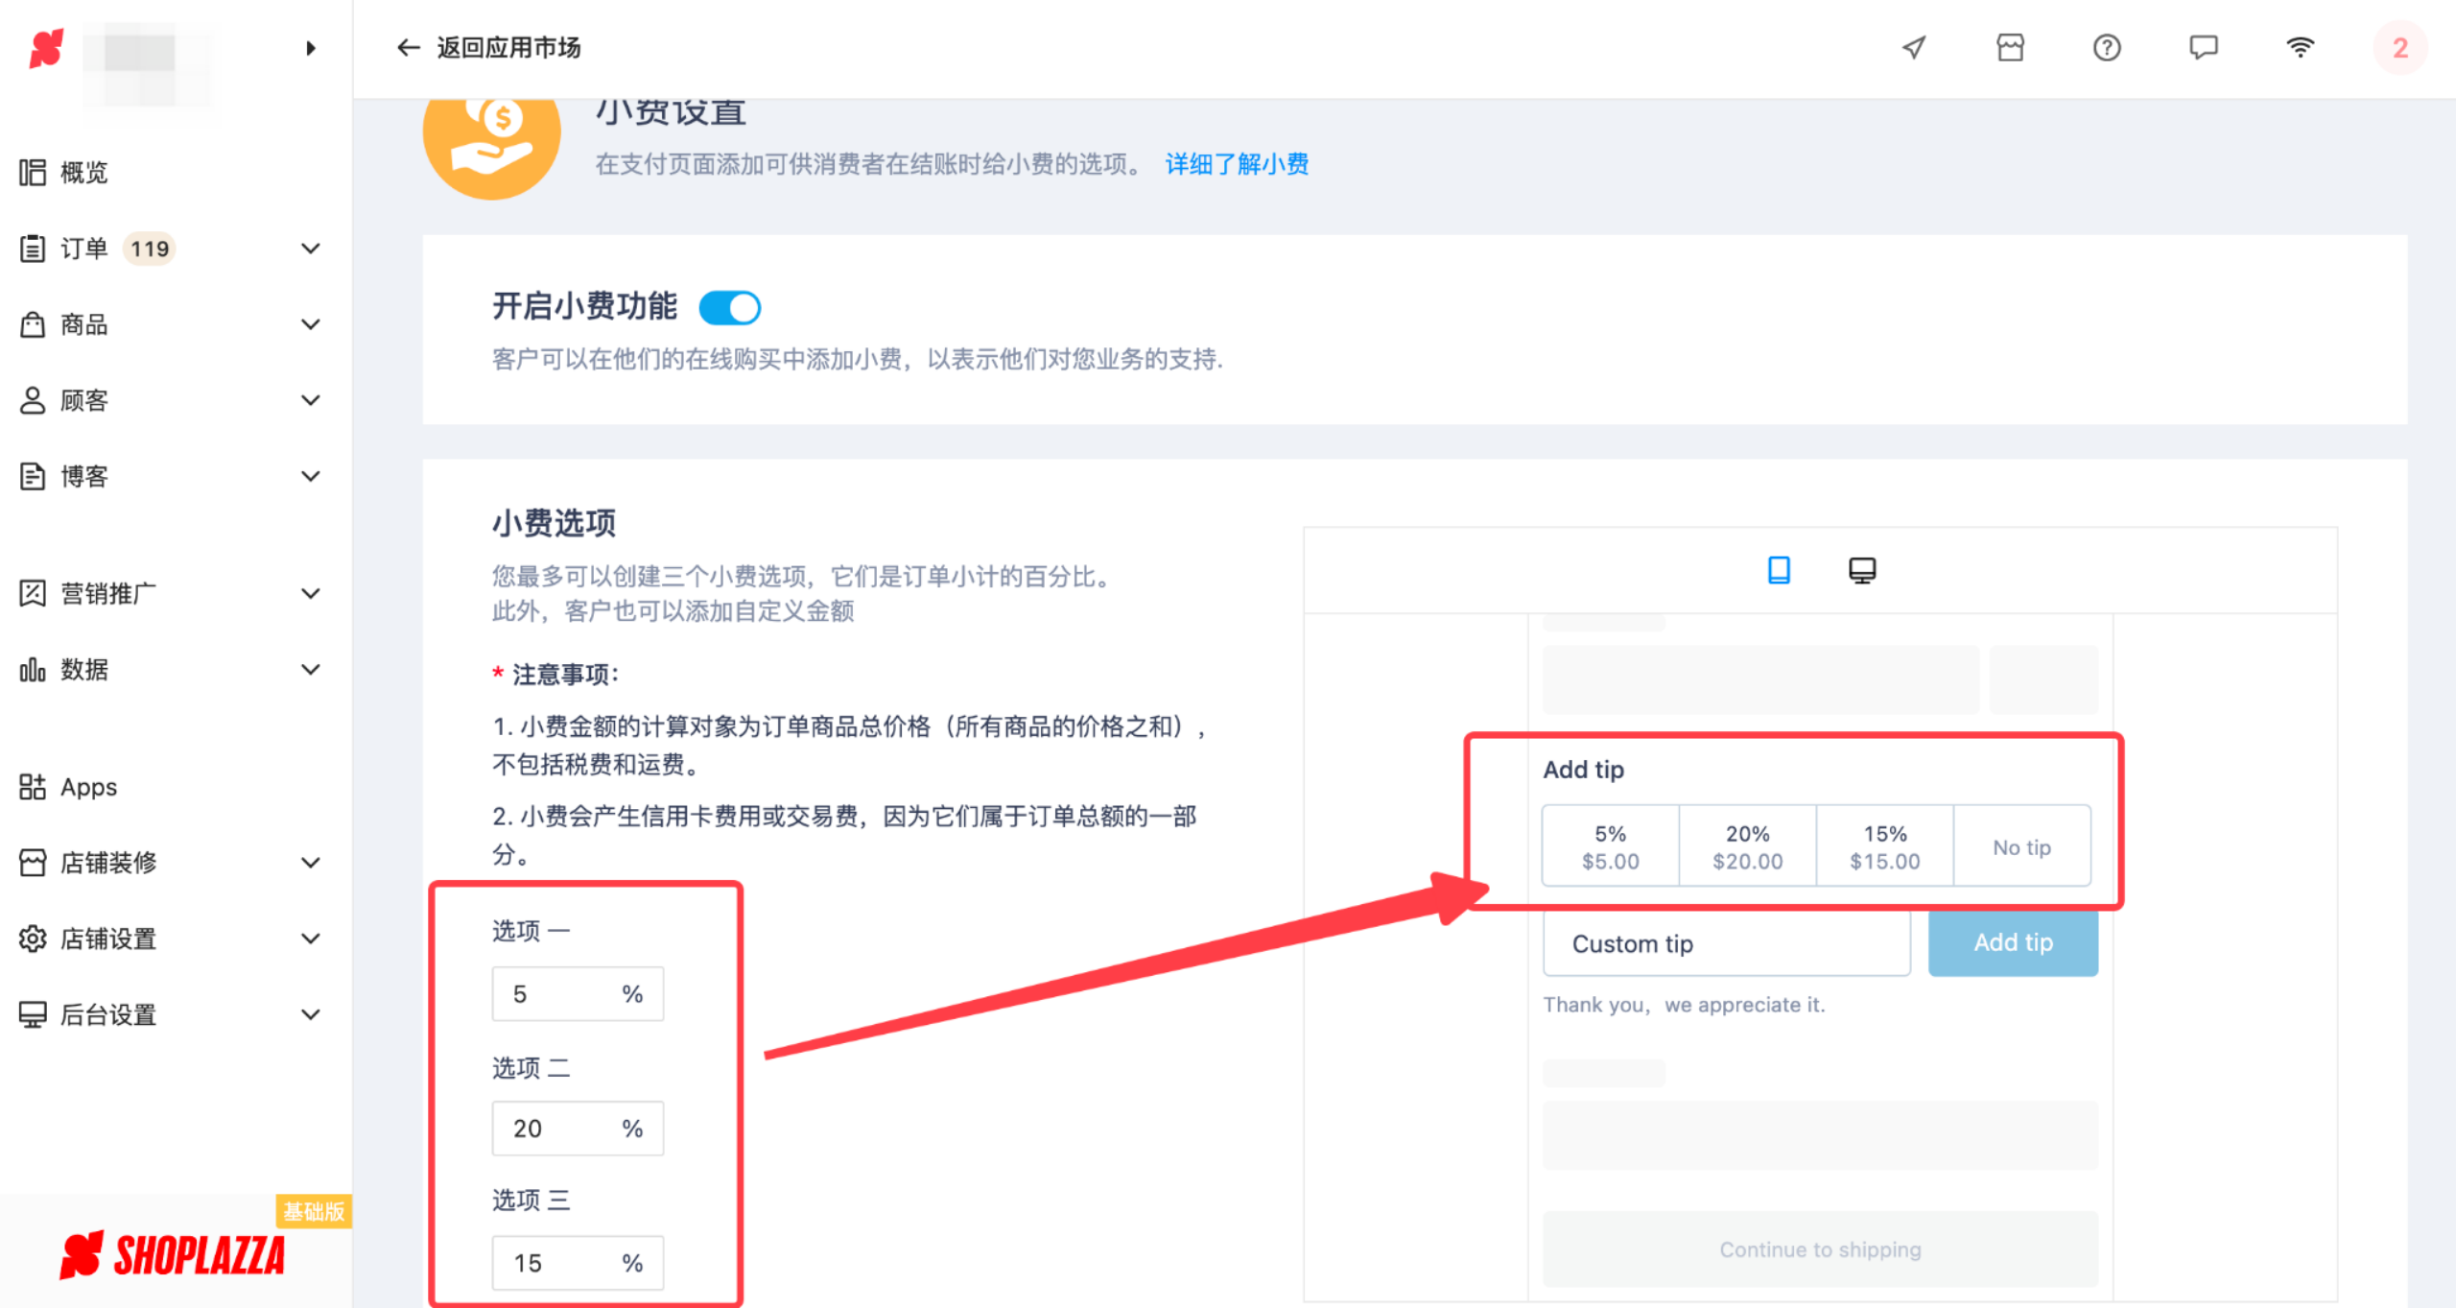Click the blue Add tip button
The width and height of the screenshot is (2456, 1308).
[2013, 943]
